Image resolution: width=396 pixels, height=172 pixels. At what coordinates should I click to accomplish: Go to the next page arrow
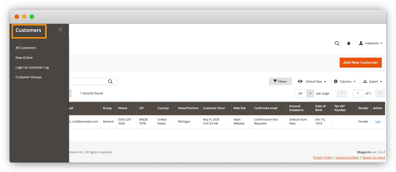coord(380,93)
